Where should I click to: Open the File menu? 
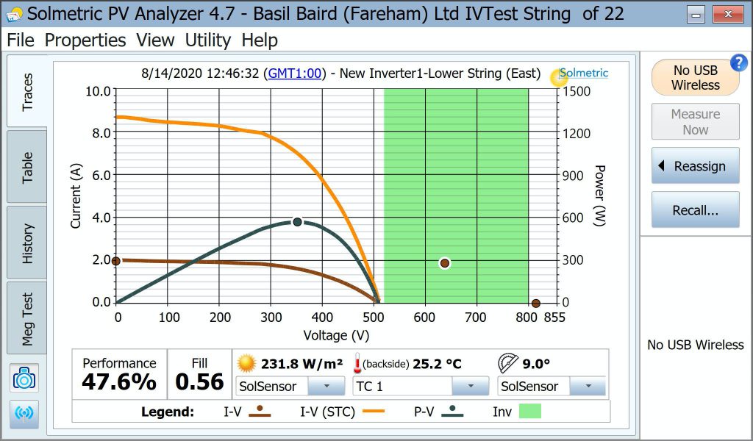[21, 40]
